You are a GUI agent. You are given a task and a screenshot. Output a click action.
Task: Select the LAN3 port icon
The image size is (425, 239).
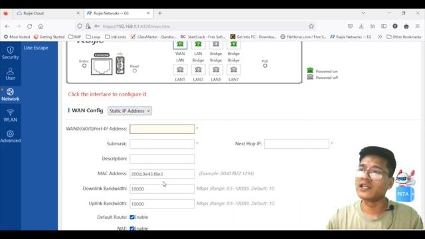[198, 70]
